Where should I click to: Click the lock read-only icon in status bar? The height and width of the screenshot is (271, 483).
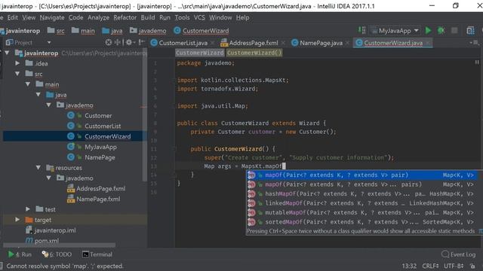472,266
